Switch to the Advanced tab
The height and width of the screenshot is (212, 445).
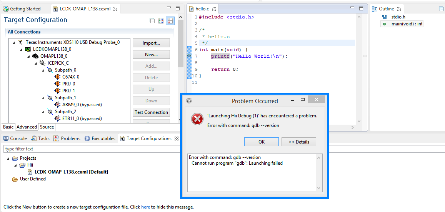(27, 127)
